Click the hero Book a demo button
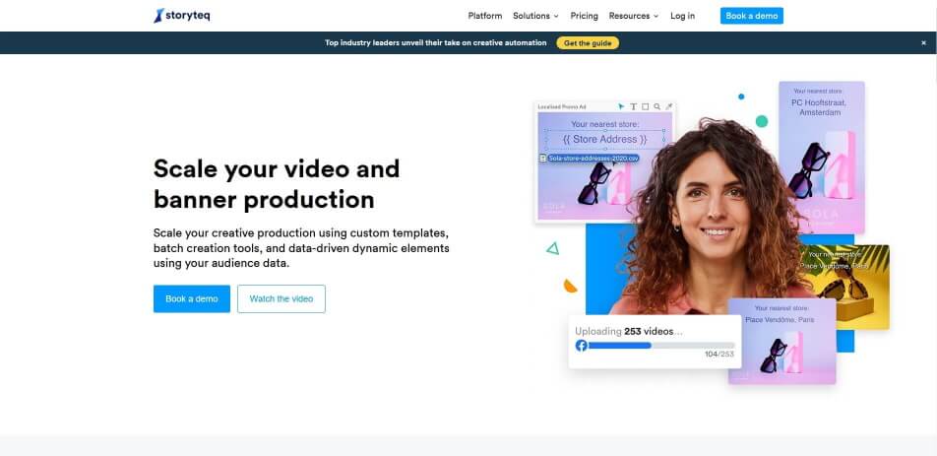This screenshot has height=456, width=937. [191, 298]
